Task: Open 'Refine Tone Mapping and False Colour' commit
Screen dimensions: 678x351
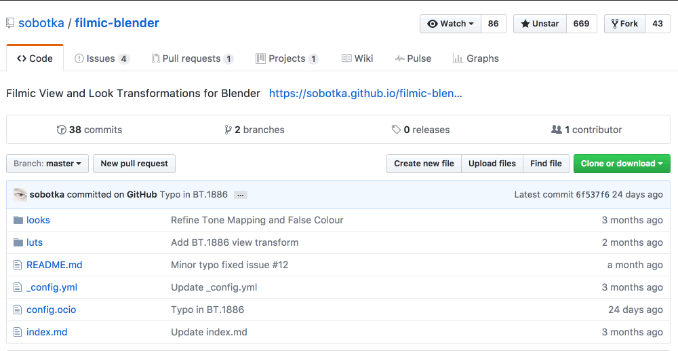Action: pyautogui.click(x=257, y=220)
